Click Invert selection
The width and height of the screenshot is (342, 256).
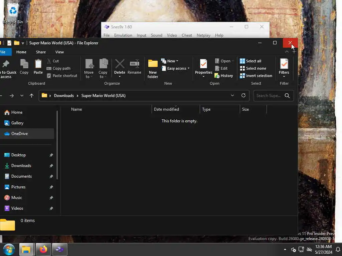(x=256, y=76)
